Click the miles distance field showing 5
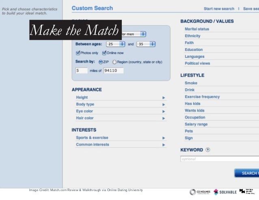259x200 pixels. [82, 71]
